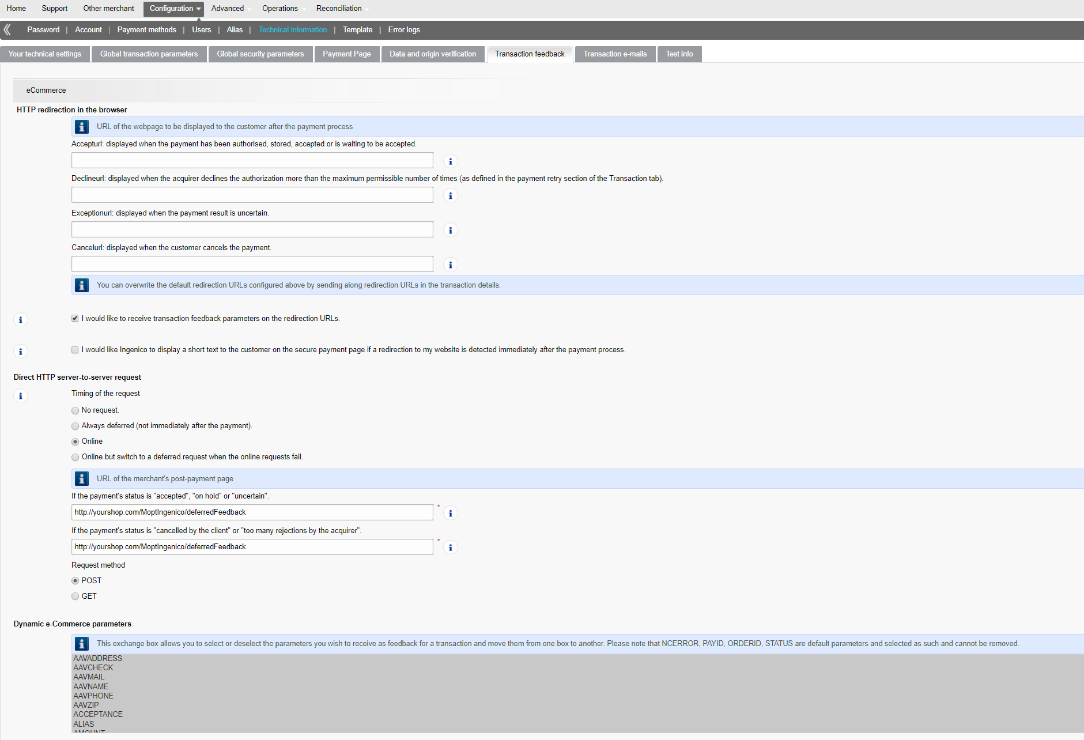This screenshot has width=1084, height=740.
Task: Click info icon beside feedback parameters checkbox
Action: tap(21, 320)
